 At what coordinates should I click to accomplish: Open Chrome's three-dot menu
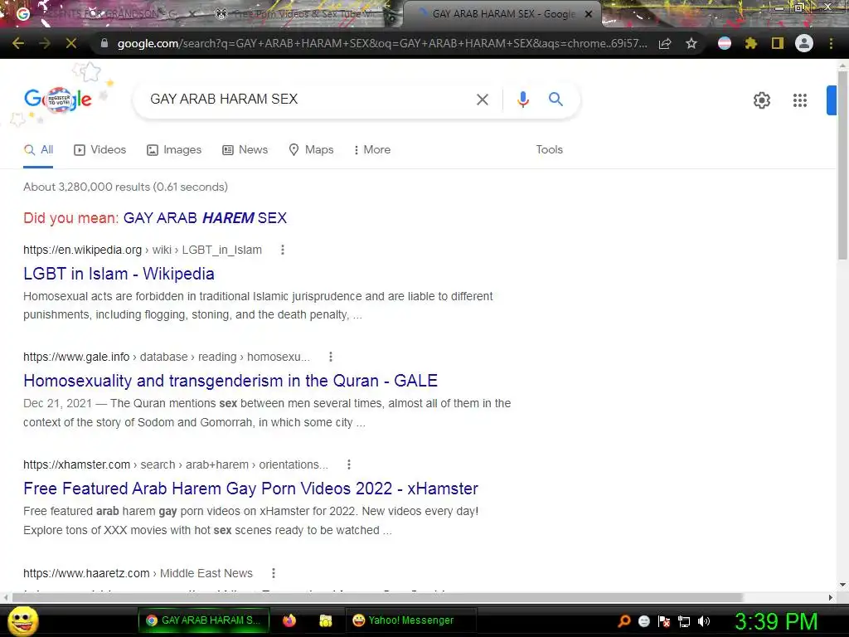pos(831,43)
